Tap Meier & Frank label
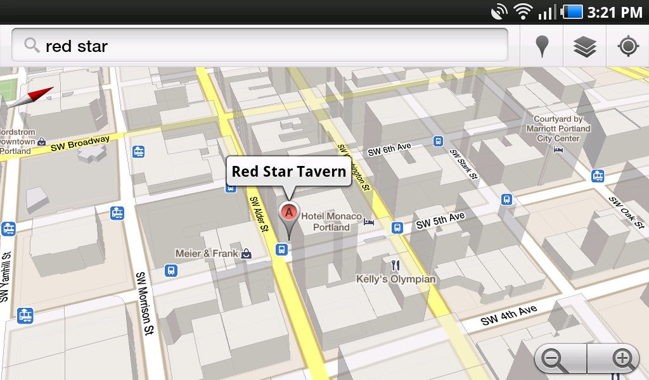Image resolution: width=649 pixels, height=380 pixels. [x=207, y=253]
